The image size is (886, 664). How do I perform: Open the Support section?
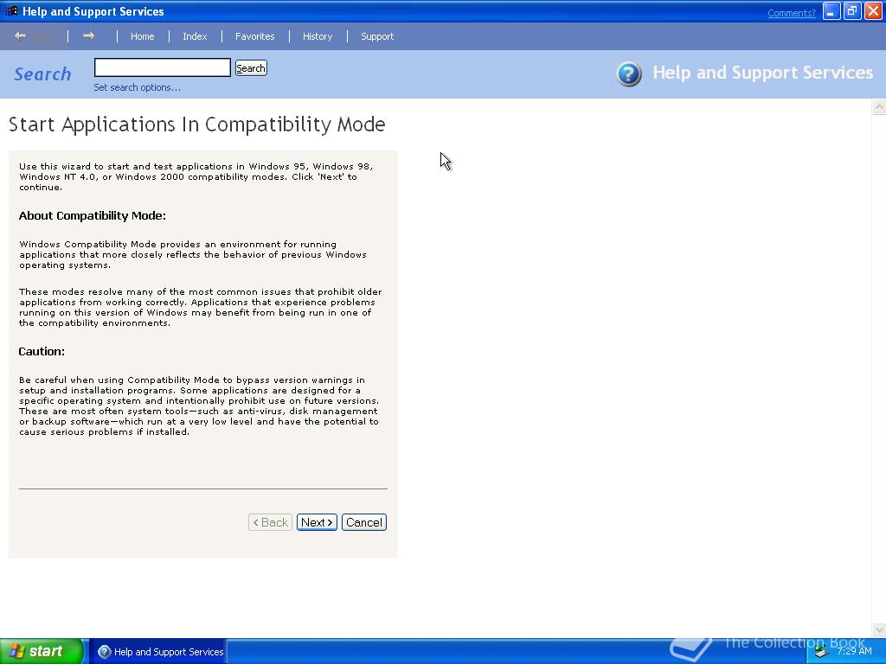pyautogui.click(x=377, y=36)
